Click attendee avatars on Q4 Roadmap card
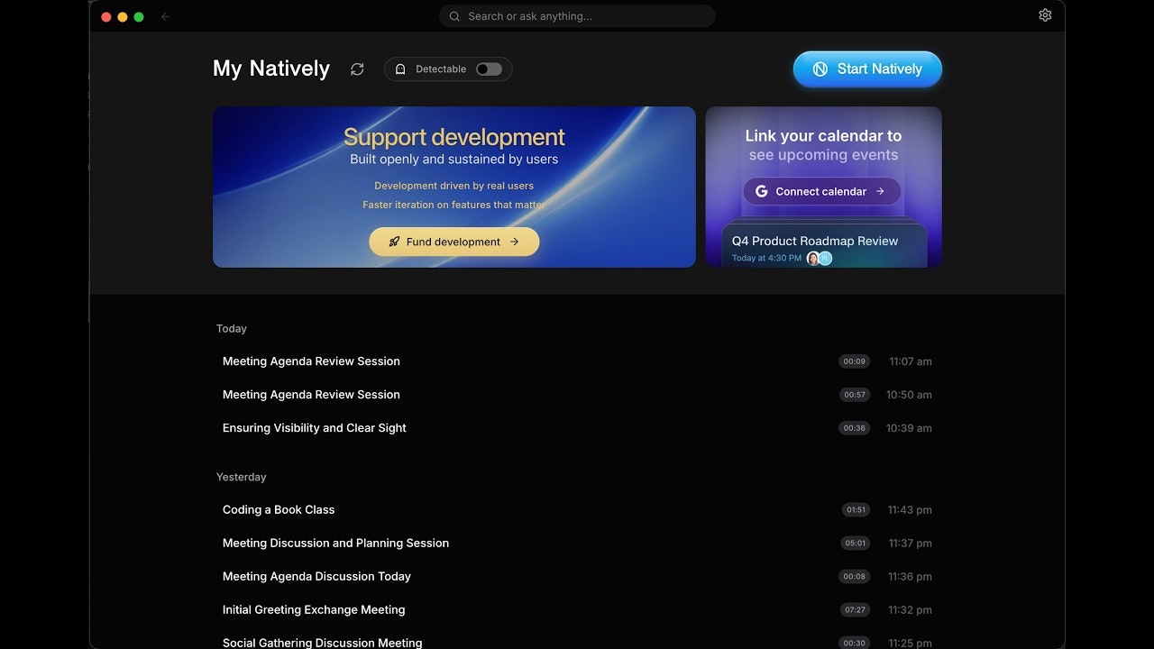 coord(819,259)
